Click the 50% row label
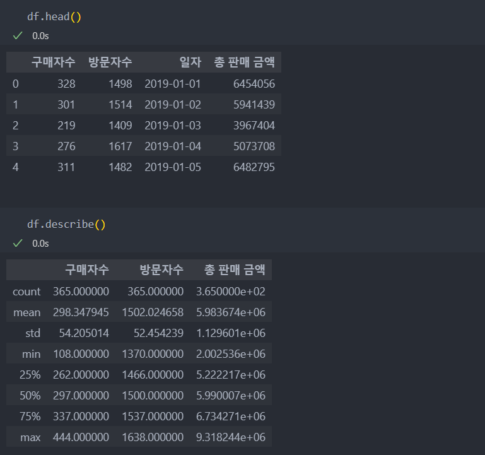Screen dimensions: 485x455 [x=30, y=396]
